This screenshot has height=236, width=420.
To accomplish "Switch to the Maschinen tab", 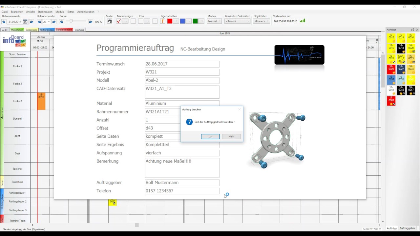I will pyautogui.click(x=17, y=30).
